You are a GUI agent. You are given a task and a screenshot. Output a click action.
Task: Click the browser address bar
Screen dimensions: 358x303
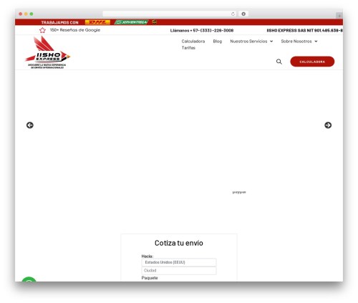point(170,14)
